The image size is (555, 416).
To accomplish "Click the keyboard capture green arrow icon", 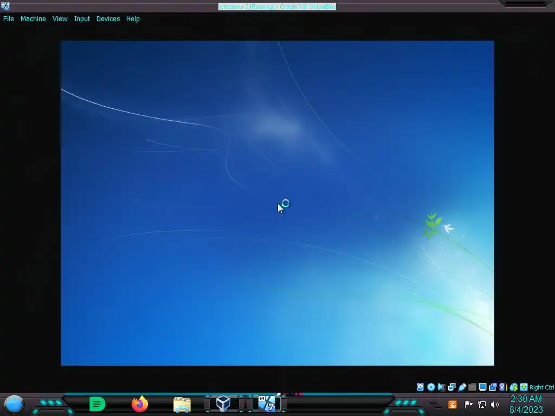I will click(x=524, y=387).
